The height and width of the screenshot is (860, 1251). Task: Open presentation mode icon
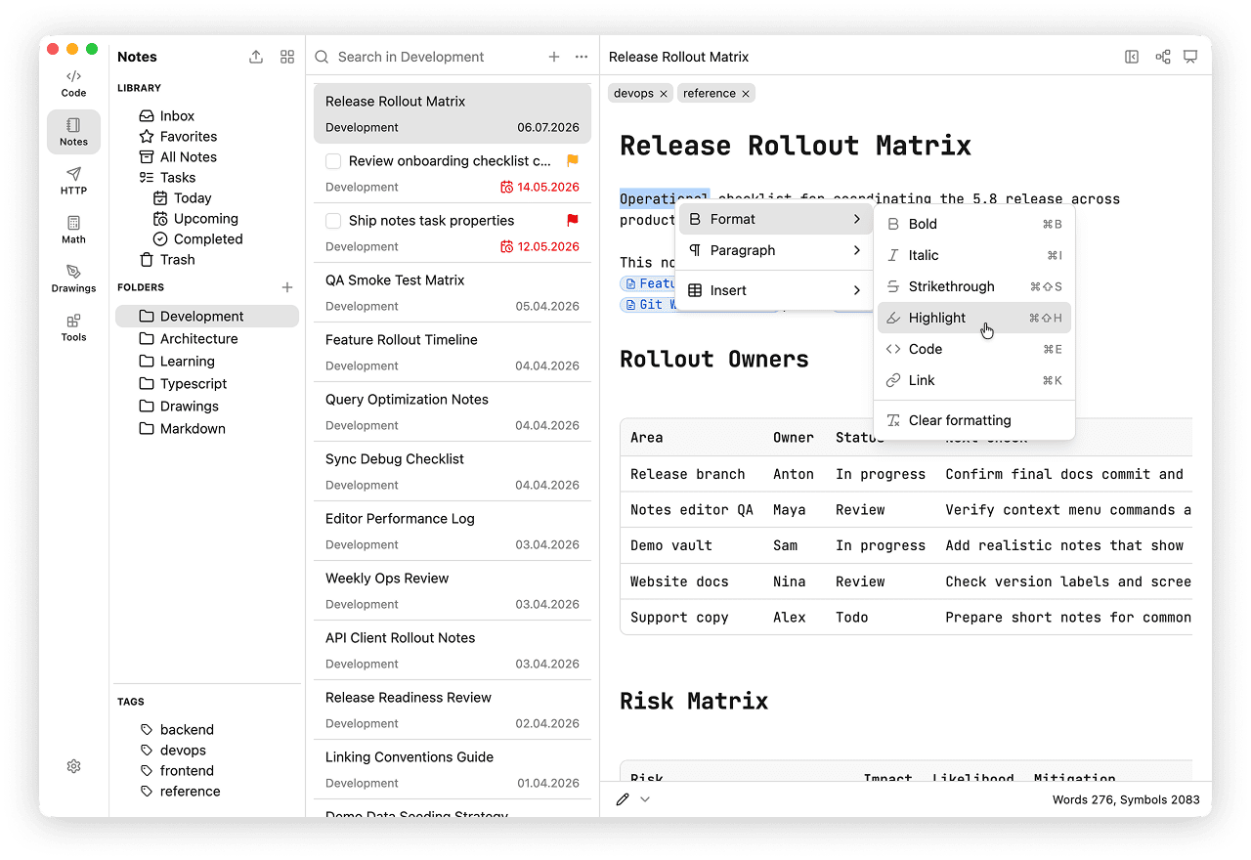click(1190, 57)
